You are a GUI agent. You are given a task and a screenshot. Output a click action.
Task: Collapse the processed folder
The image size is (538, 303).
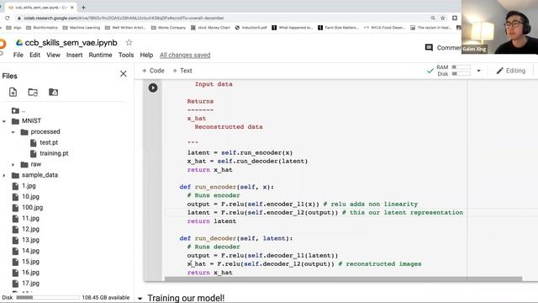tap(13, 132)
